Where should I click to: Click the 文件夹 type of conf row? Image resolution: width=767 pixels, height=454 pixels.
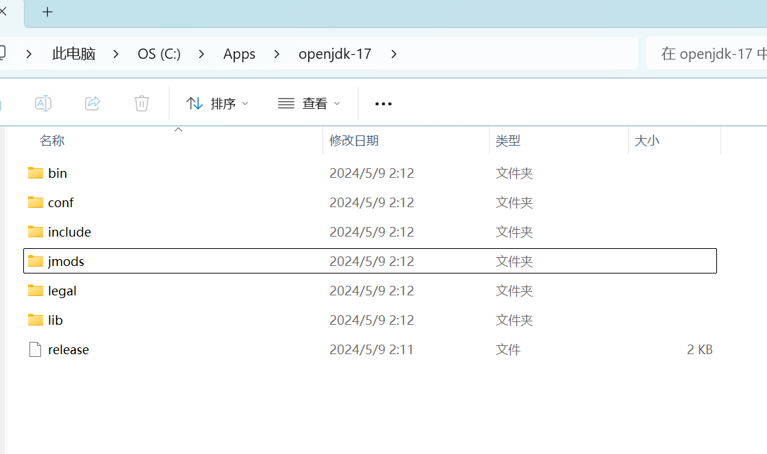point(514,202)
